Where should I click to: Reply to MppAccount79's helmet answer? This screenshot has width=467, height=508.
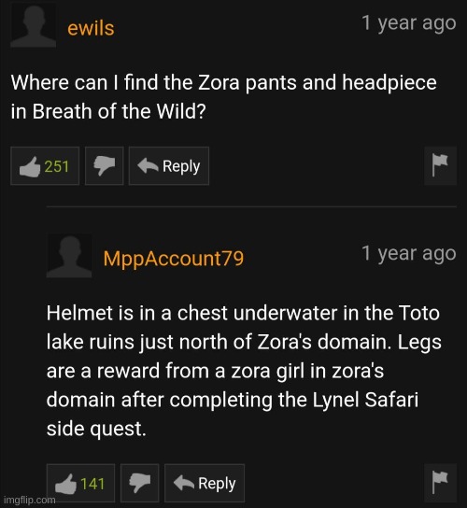[x=205, y=483]
